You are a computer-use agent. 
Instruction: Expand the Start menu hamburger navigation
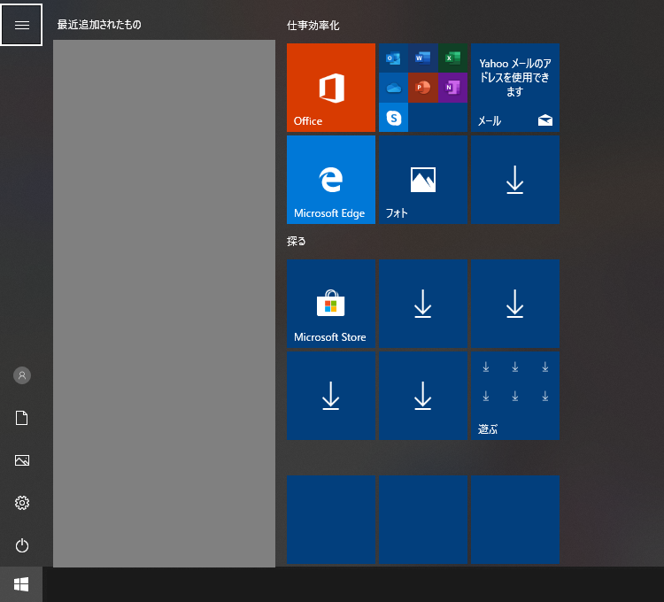point(22,25)
